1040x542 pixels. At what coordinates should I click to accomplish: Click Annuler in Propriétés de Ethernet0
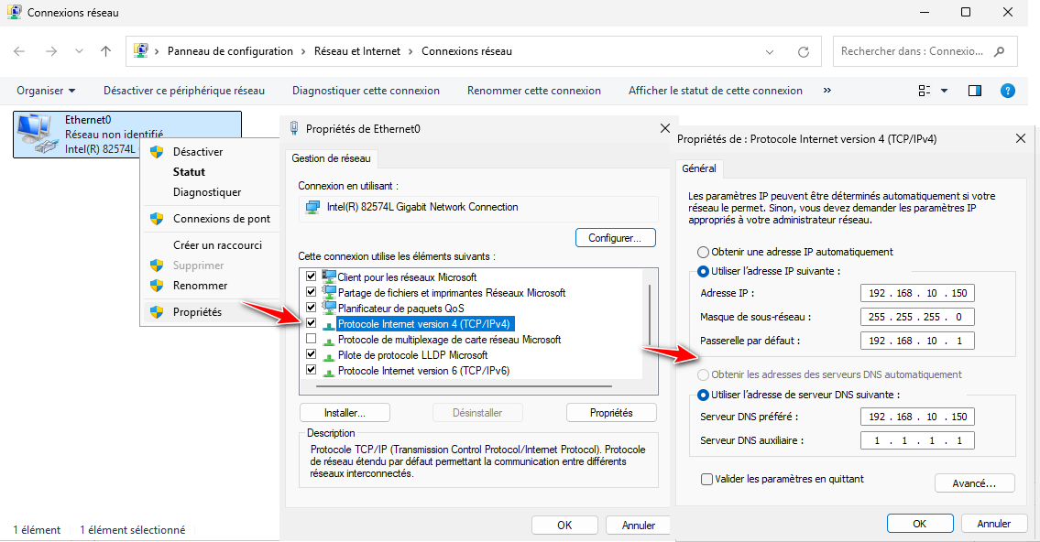[638, 526]
